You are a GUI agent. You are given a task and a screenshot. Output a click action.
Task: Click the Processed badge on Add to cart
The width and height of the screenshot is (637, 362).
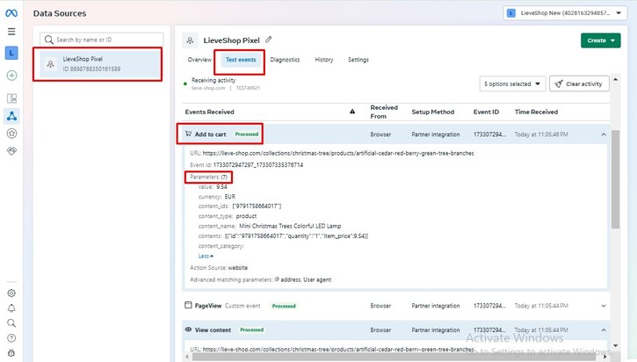[247, 134]
